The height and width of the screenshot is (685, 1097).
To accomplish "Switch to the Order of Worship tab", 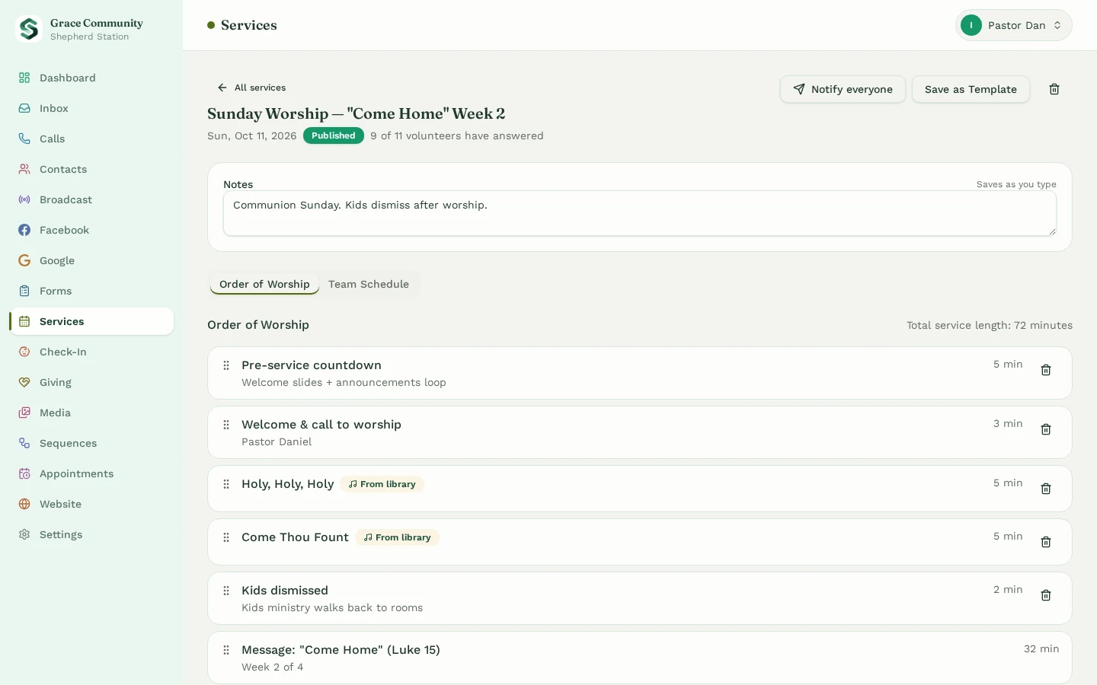I will click(264, 284).
